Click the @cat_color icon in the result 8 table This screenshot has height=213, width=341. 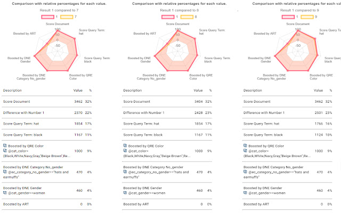click(125, 151)
